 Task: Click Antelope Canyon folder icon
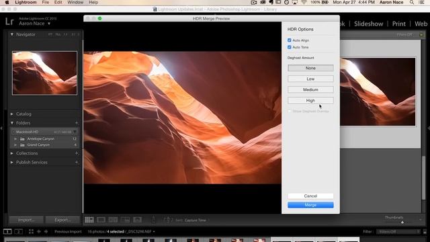click(x=22, y=139)
